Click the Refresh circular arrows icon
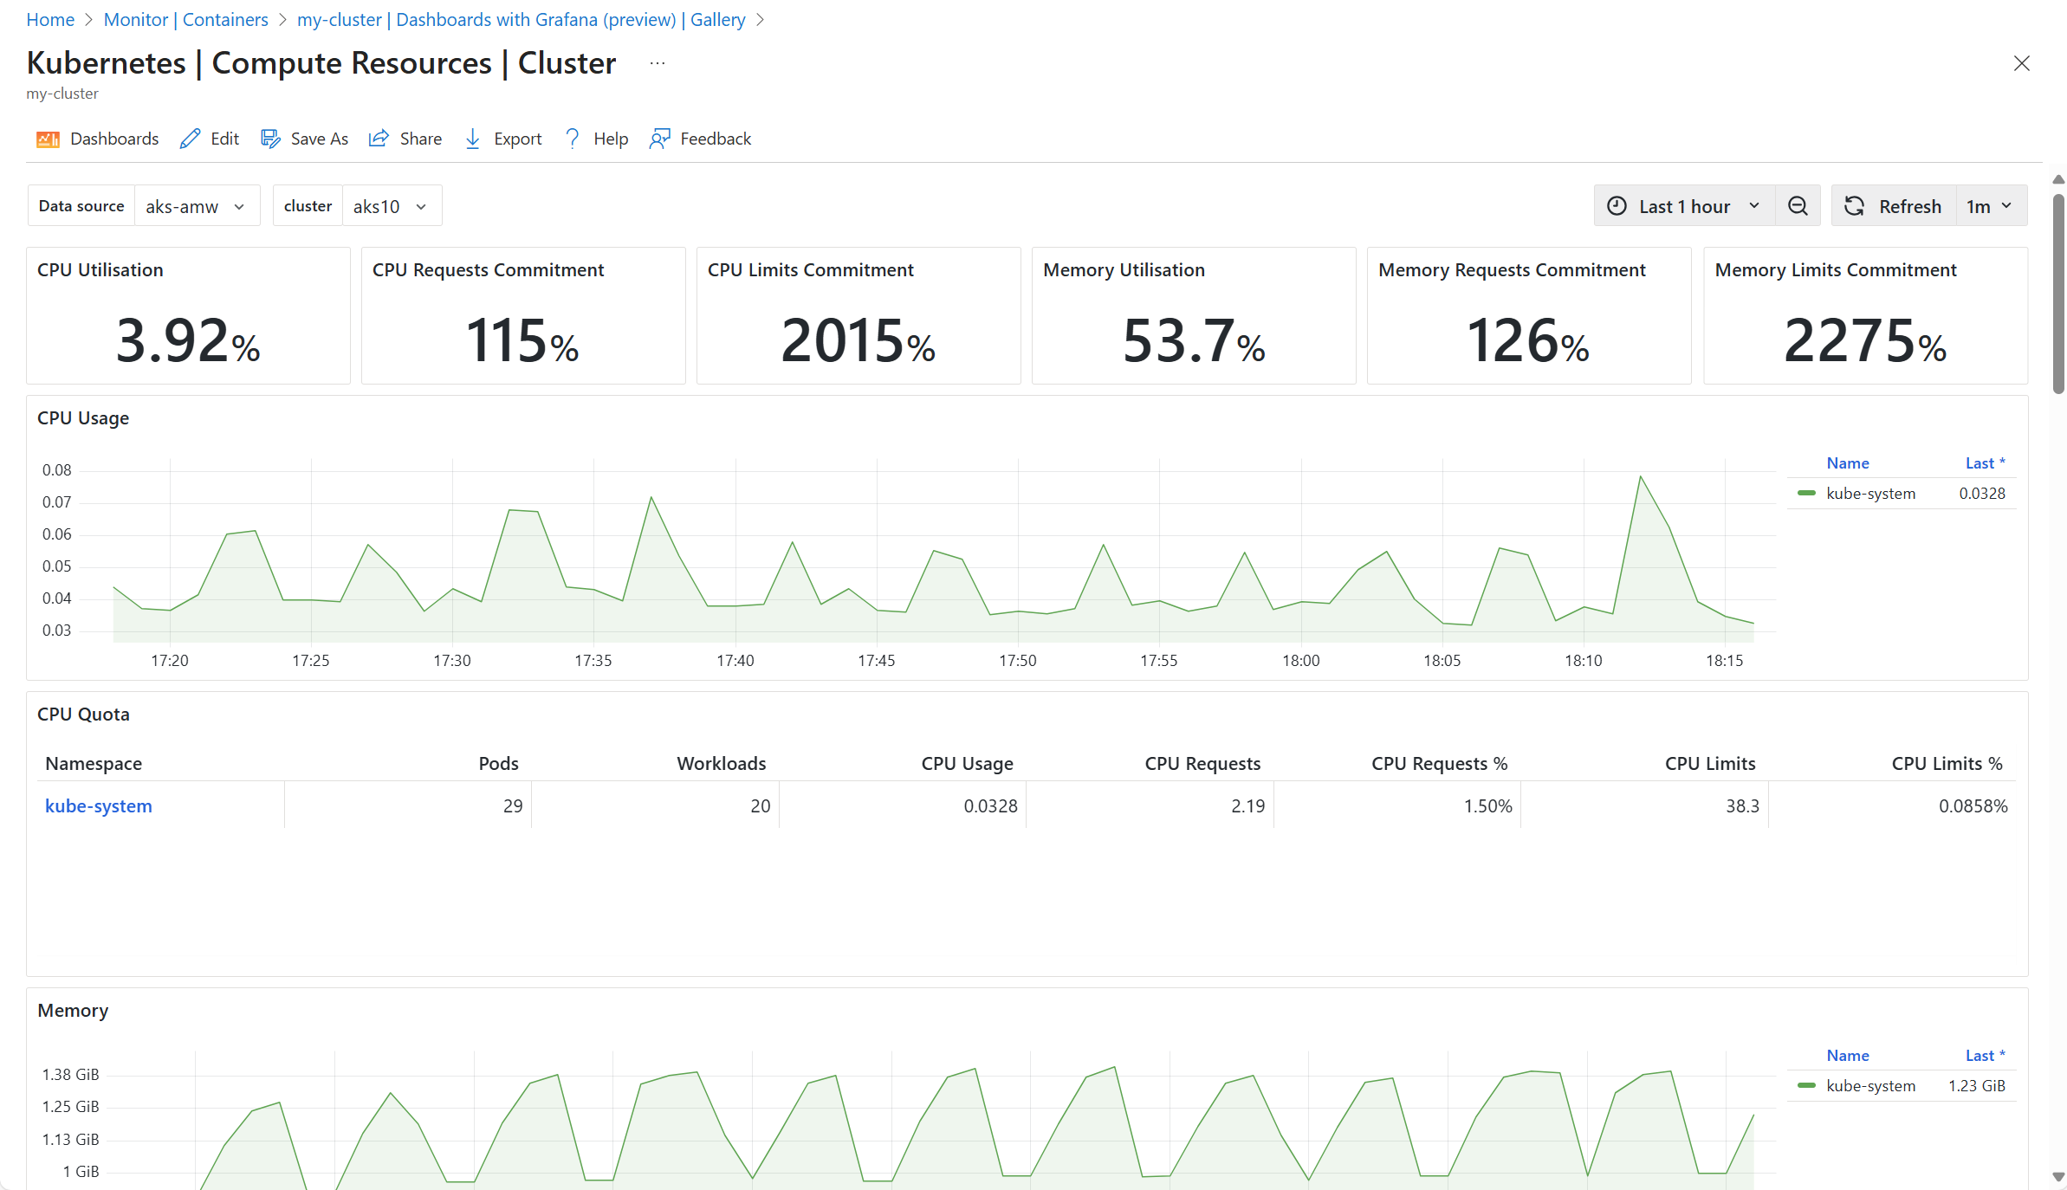 tap(1854, 206)
